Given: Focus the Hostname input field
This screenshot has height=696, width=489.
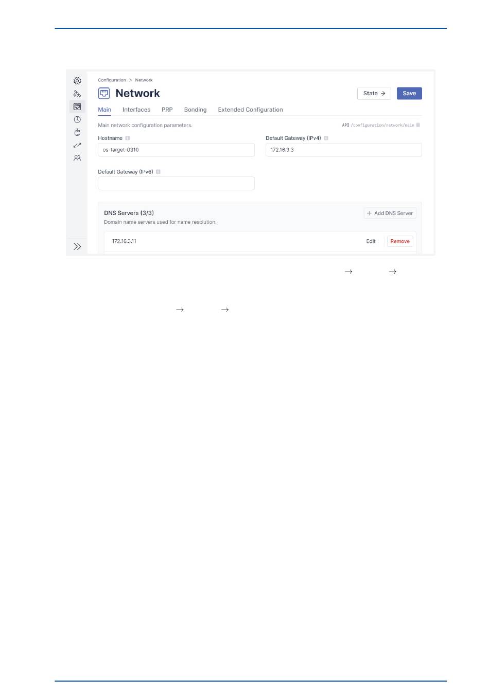Looking at the screenshot, I should [x=176, y=150].
